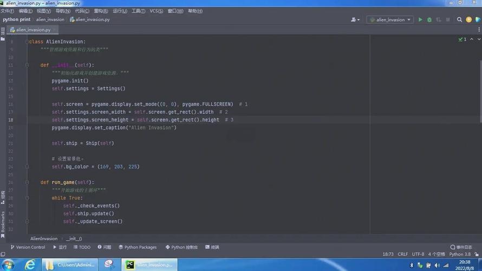Change CRLF line separator in status bar
The width and height of the screenshot is (482, 271).
tap(403, 254)
